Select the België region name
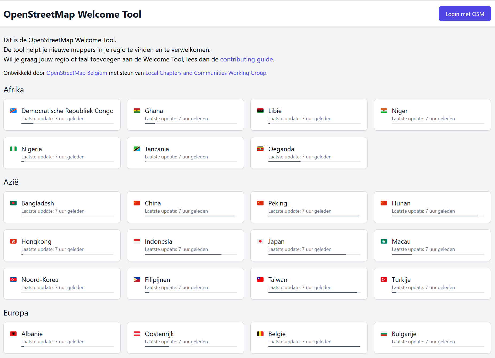 coord(277,334)
